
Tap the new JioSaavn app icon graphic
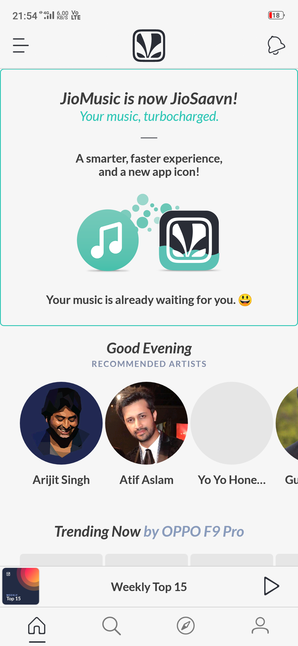pyautogui.click(x=189, y=240)
